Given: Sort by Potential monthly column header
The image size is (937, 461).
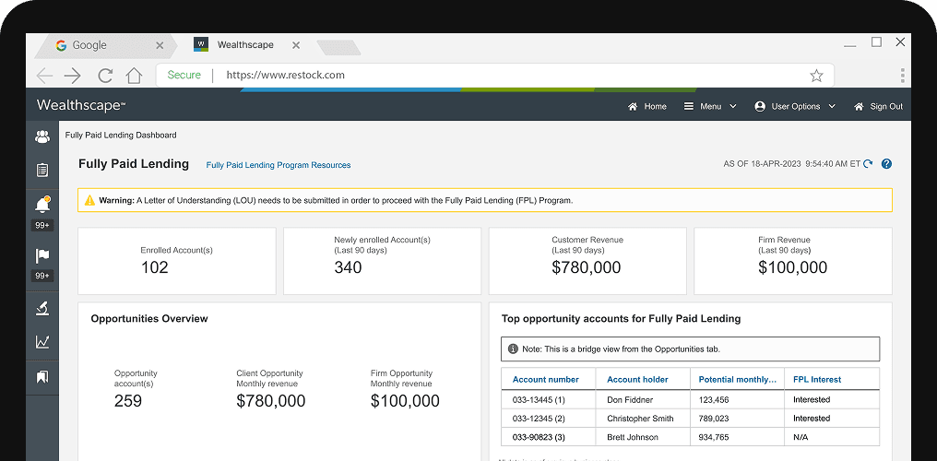Looking at the screenshot, I should 738,379.
